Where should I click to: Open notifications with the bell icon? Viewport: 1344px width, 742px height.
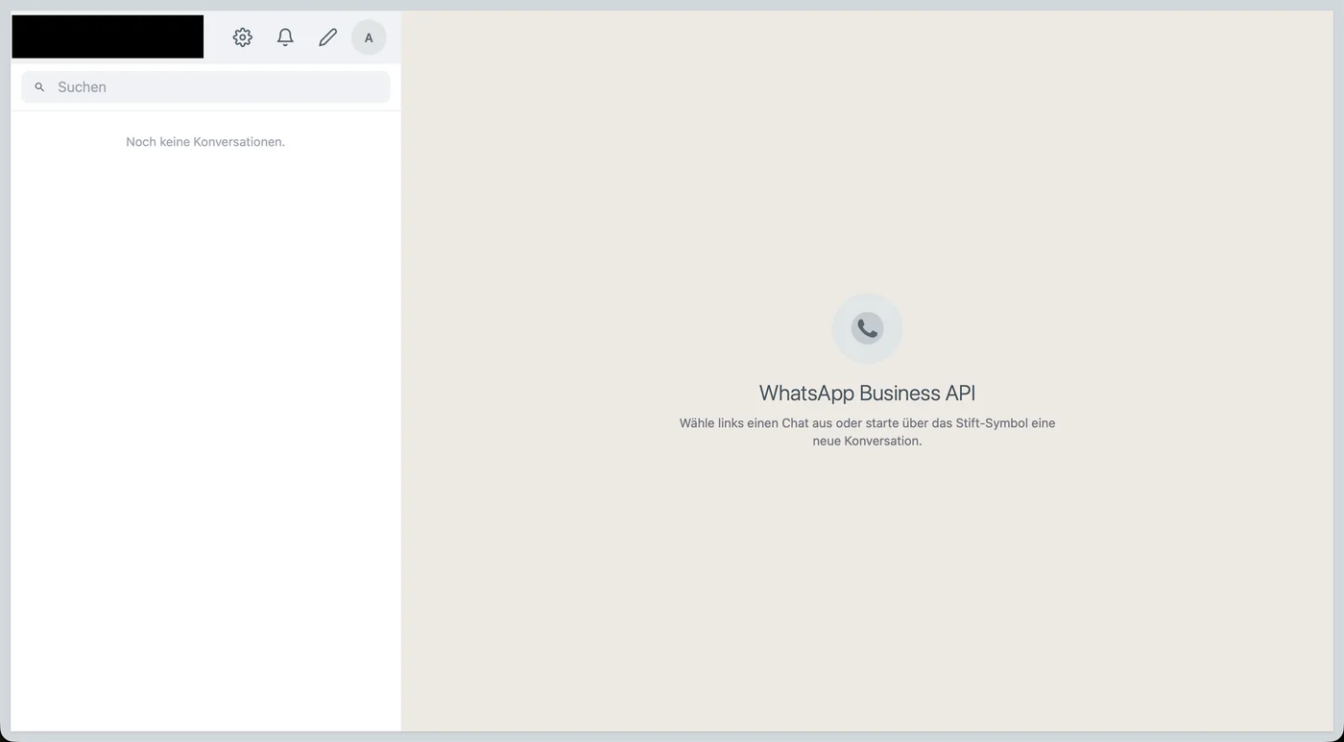[285, 37]
